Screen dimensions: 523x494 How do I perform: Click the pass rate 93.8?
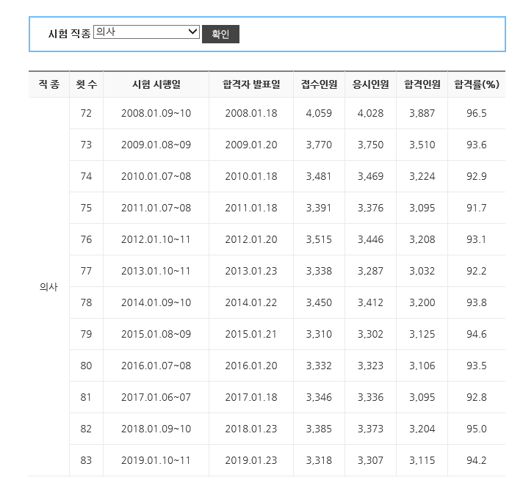point(477,302)
